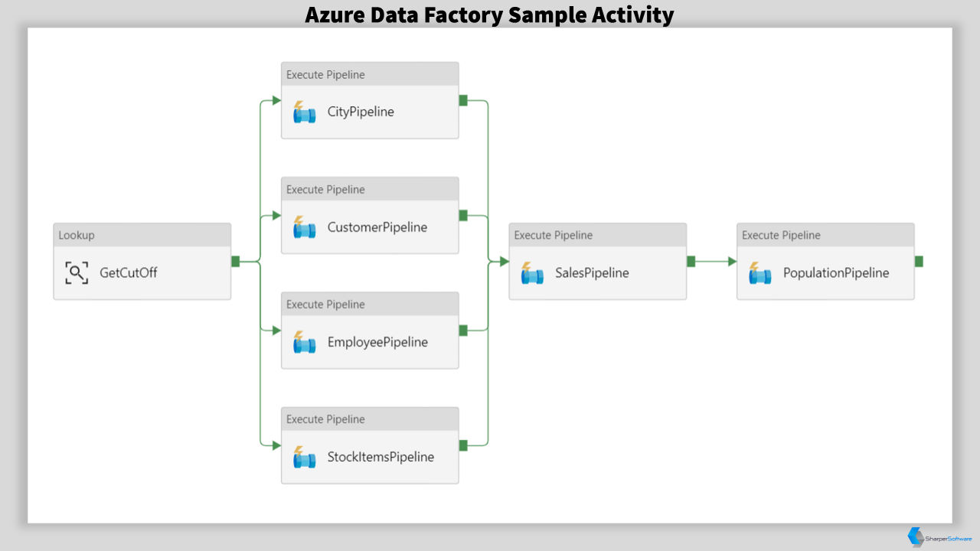Select green output connector of CustomerPipeline
The image size is (980, 551).
click(x=463, y=215)
